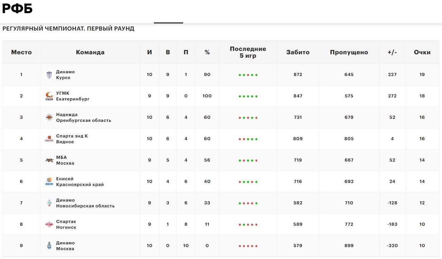
Task: Click УГМК points value 18
Action: 422,96
